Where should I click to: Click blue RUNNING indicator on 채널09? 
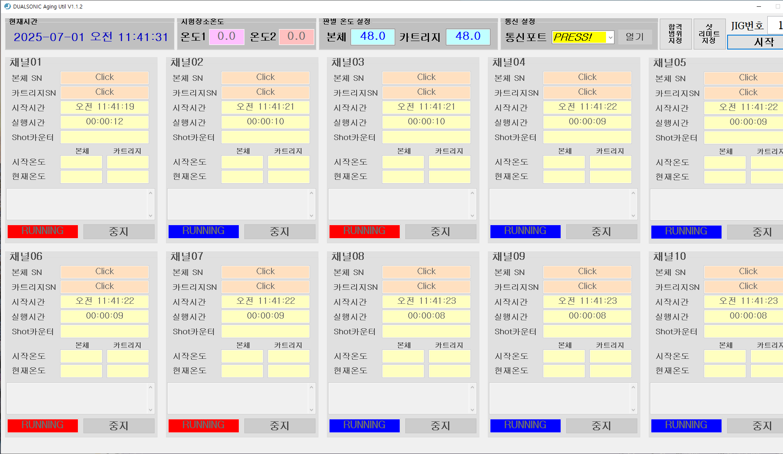pyautogui.click(x=525, y=425)
